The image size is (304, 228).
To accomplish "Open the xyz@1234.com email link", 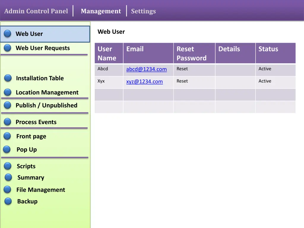I will tap(144, 82).
